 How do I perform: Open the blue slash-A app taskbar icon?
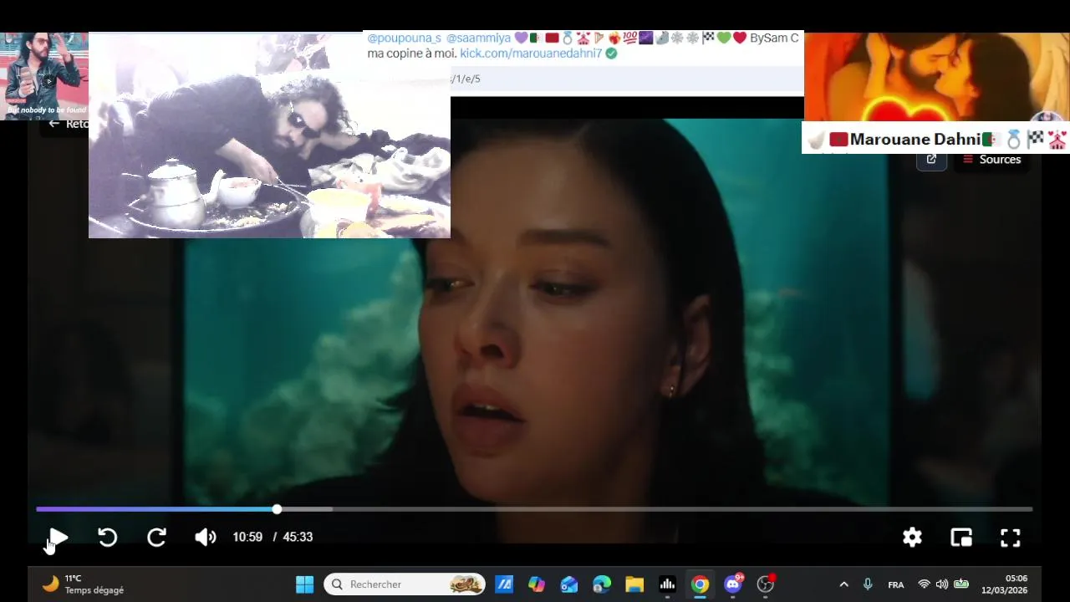coord(504,584)
